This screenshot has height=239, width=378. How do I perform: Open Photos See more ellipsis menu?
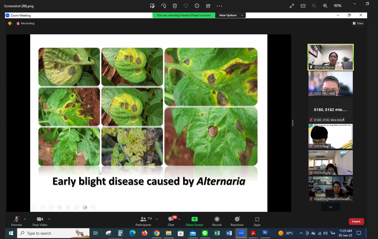(x=219, y=6)
